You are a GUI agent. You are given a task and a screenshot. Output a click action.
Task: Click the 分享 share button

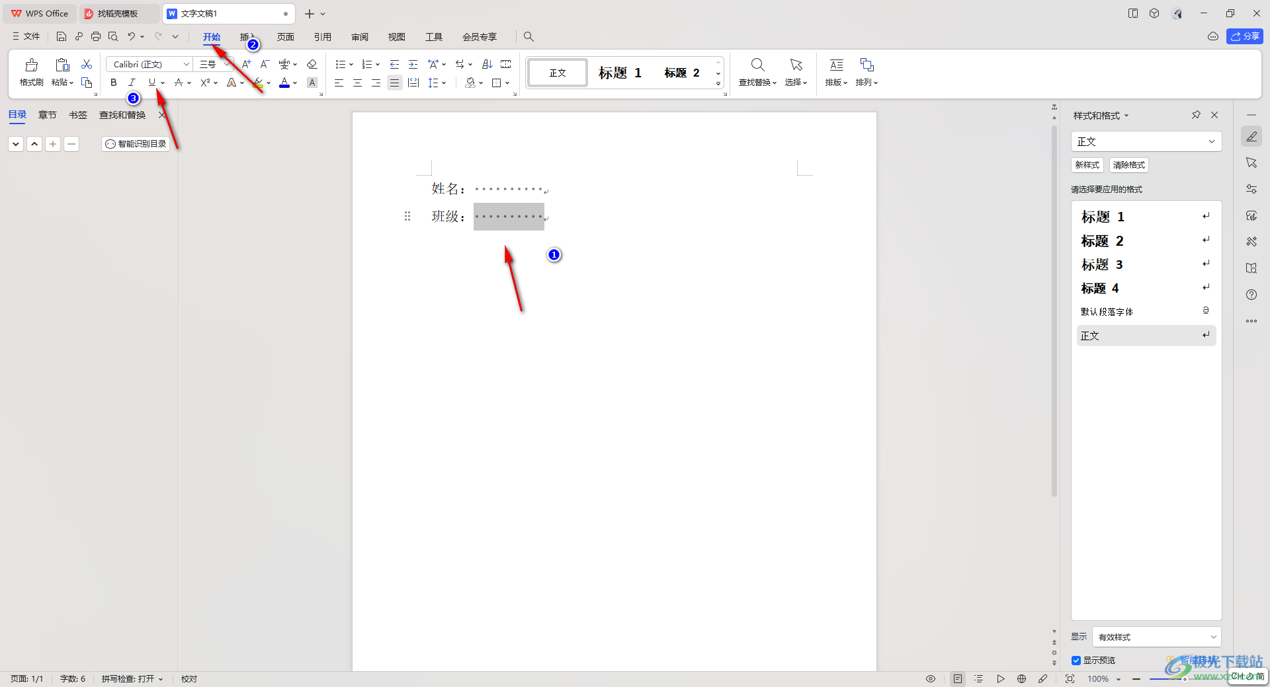(x=1245, y=36)
